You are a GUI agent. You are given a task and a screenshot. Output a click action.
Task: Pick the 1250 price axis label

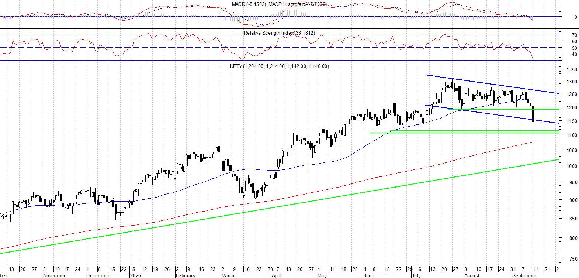(x=572, y=94)
